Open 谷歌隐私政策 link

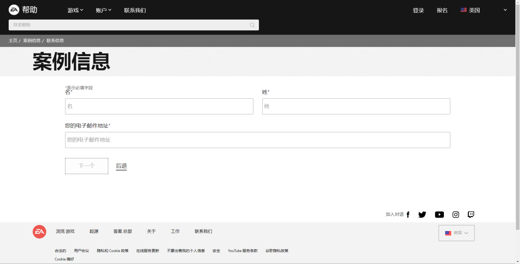tap(277, 251)
